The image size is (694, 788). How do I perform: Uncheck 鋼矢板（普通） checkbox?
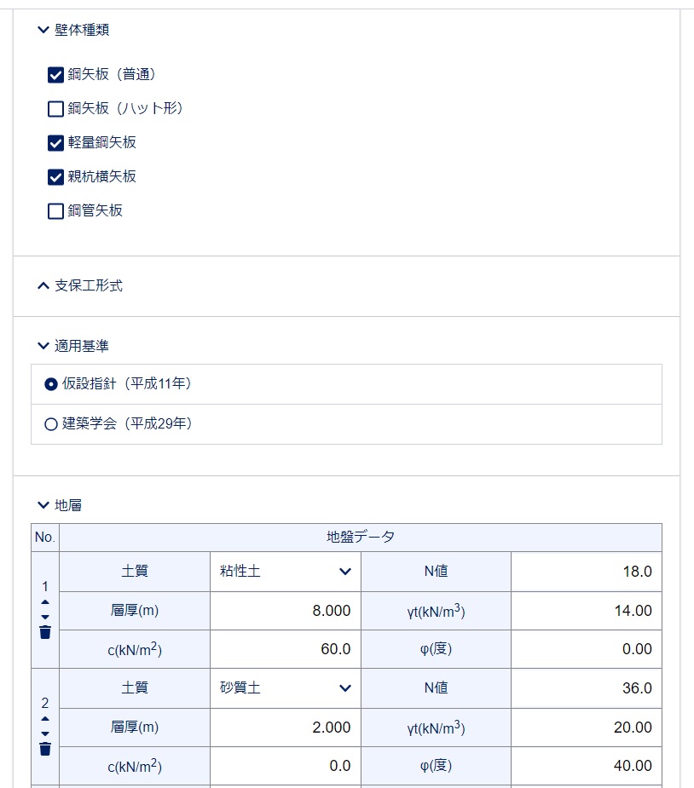pos(55,75)
